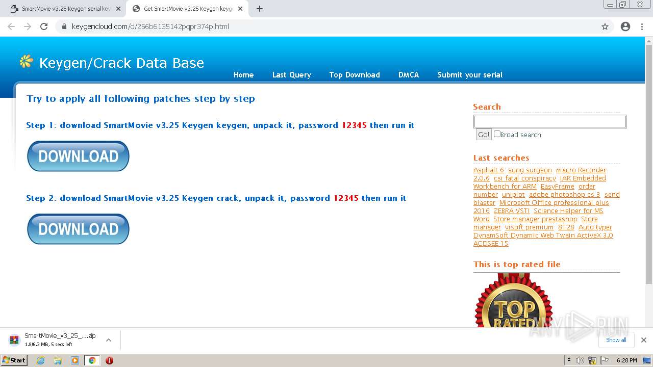
Task: Click the 6:28 PM clock
Action: pyautogui.click(x=627, y=360)
